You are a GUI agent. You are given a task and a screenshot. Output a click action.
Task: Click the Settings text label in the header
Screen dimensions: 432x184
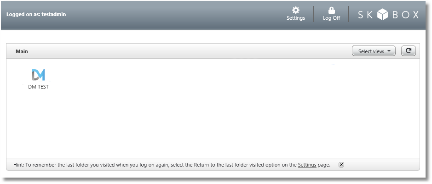click(296, 18)
